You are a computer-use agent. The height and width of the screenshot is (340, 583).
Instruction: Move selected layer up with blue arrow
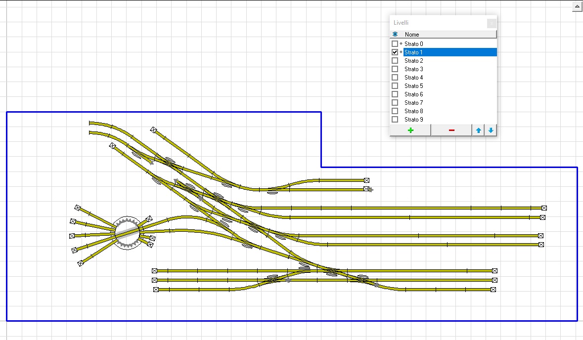[x=478, y=130]
